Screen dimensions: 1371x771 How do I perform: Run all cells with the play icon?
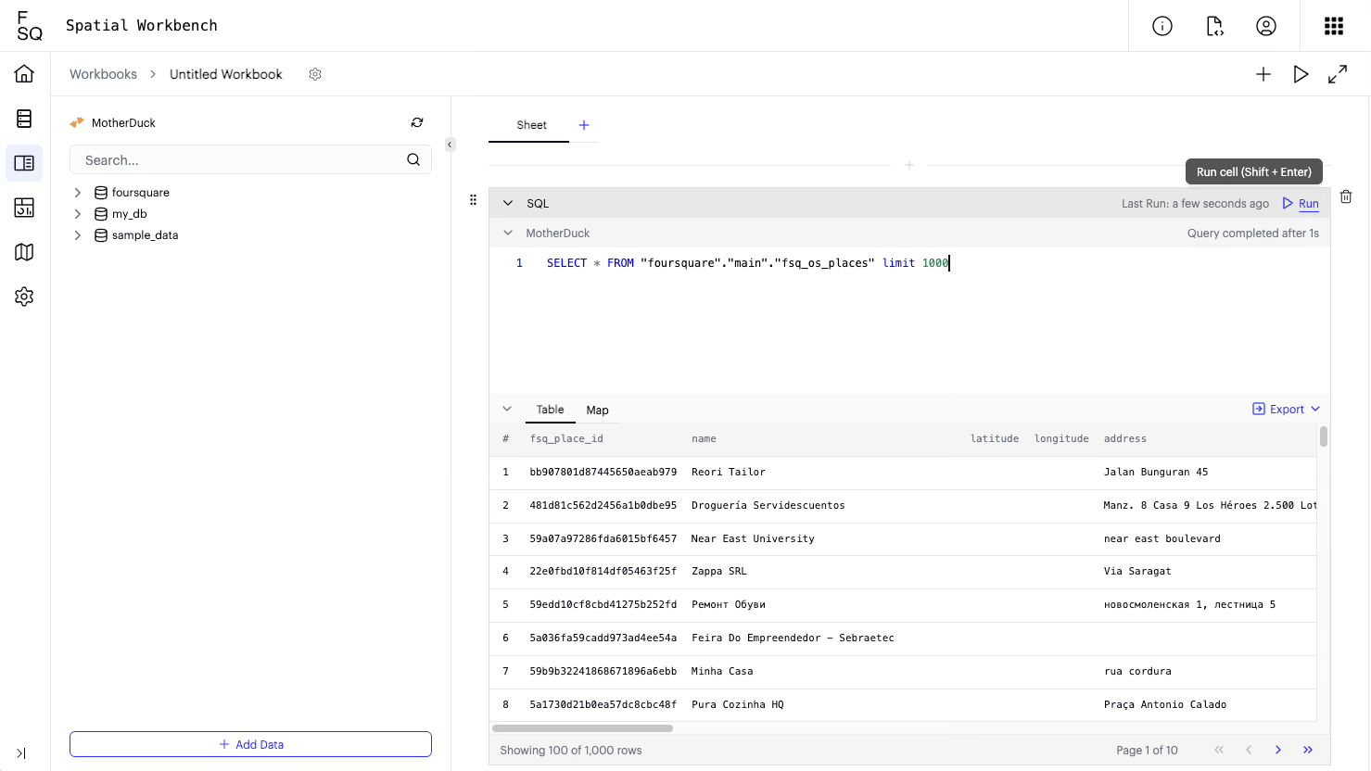[1301, 74]
